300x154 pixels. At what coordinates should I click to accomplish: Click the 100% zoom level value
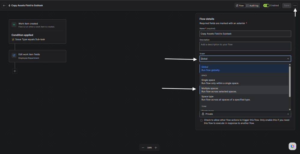tap(149, 148)
